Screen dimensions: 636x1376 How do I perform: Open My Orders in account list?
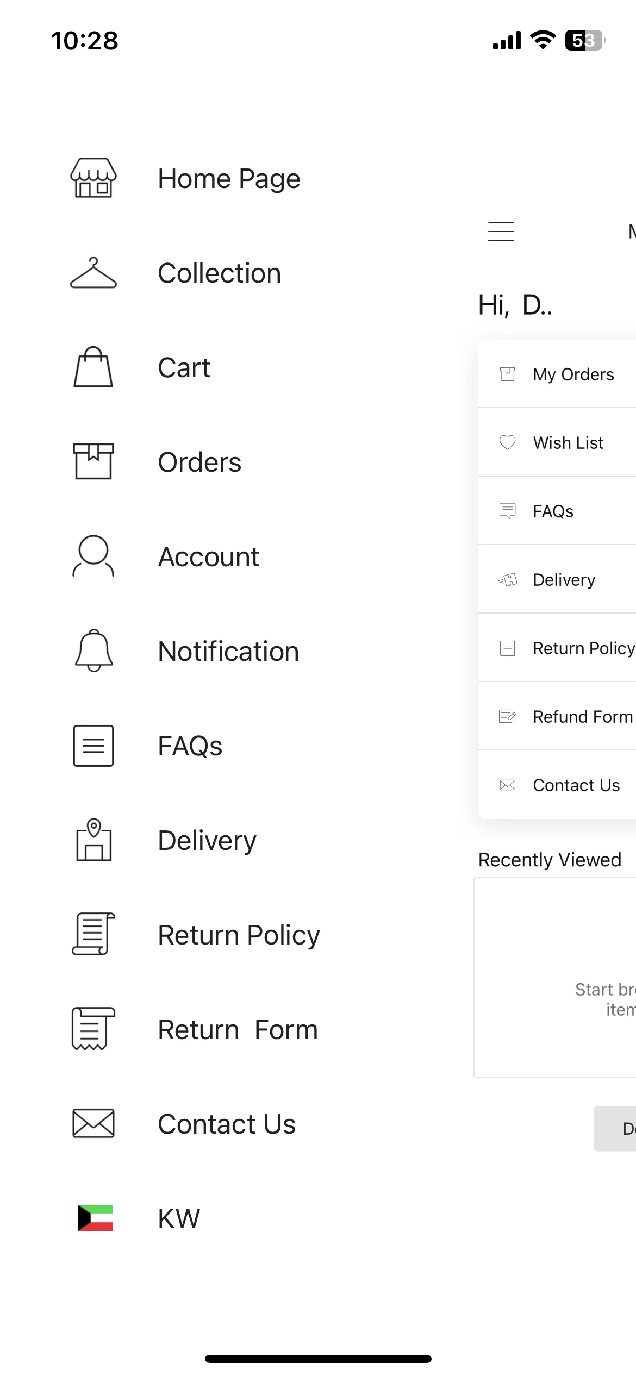557,374
